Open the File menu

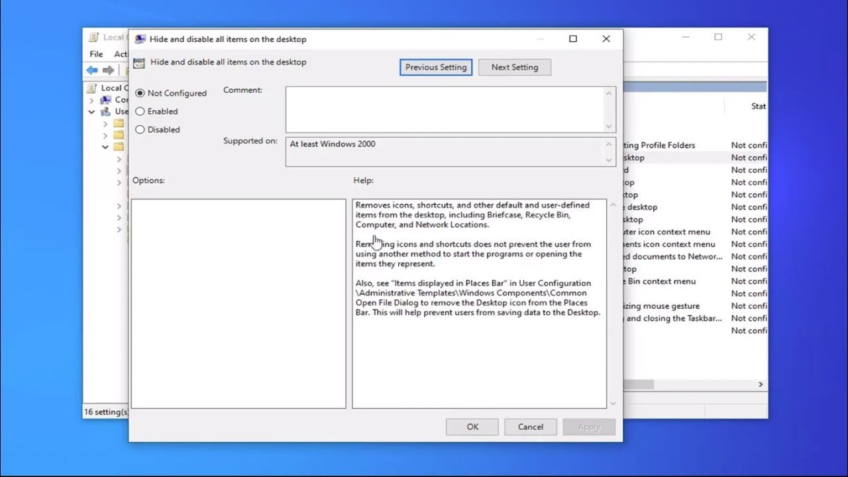[x=96, y=54]
